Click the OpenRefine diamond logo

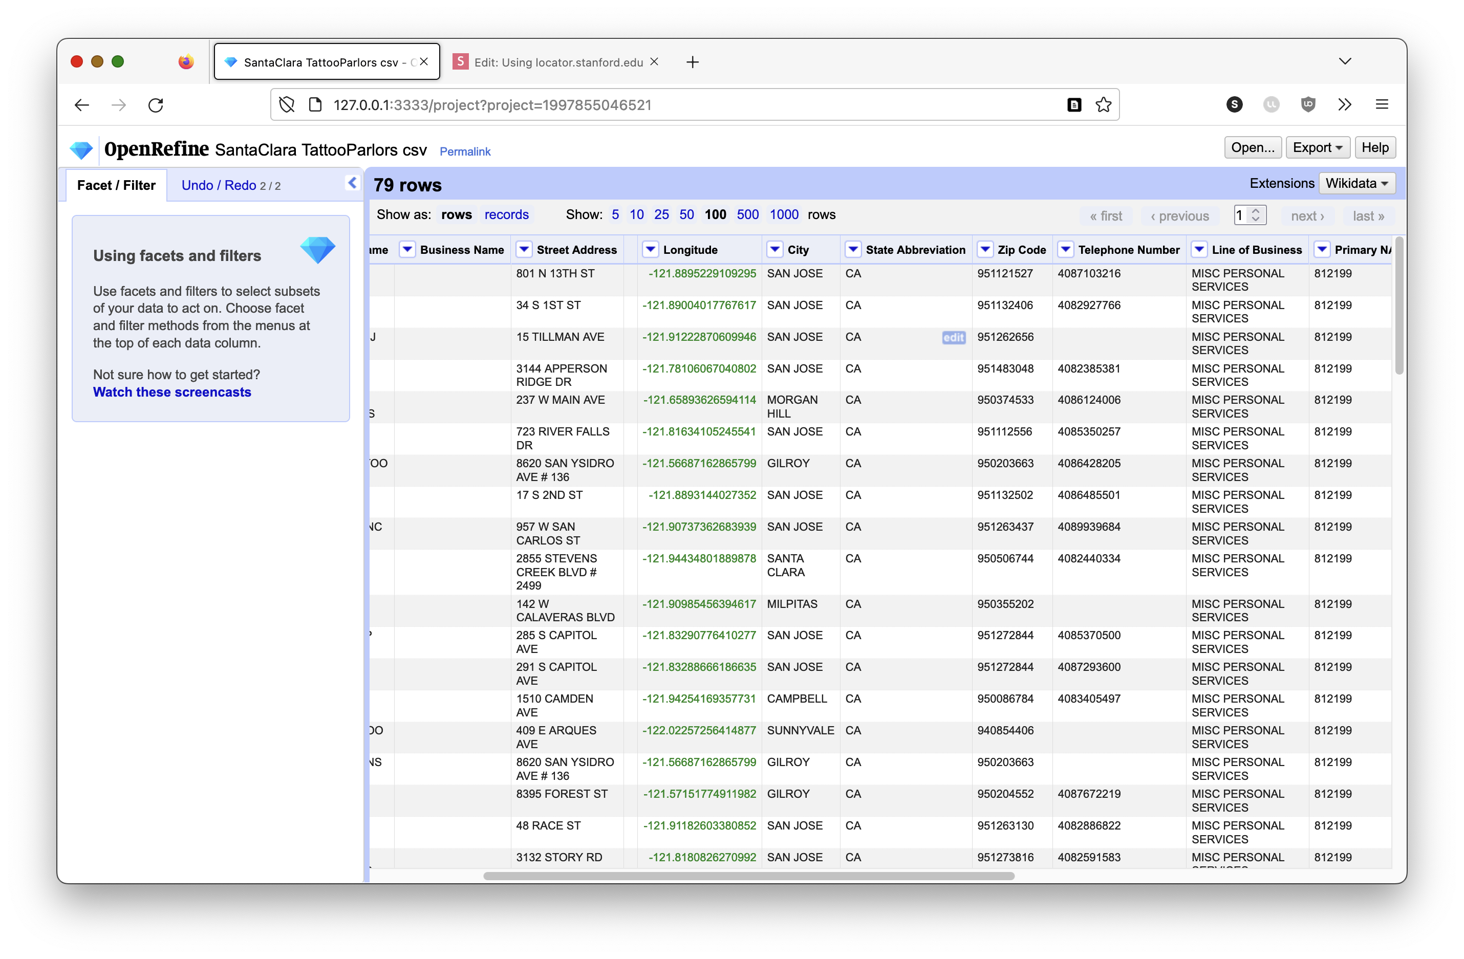[80, 149]
